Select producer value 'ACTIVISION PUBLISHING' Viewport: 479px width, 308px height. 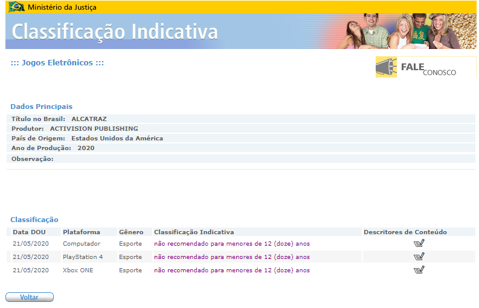94,129
